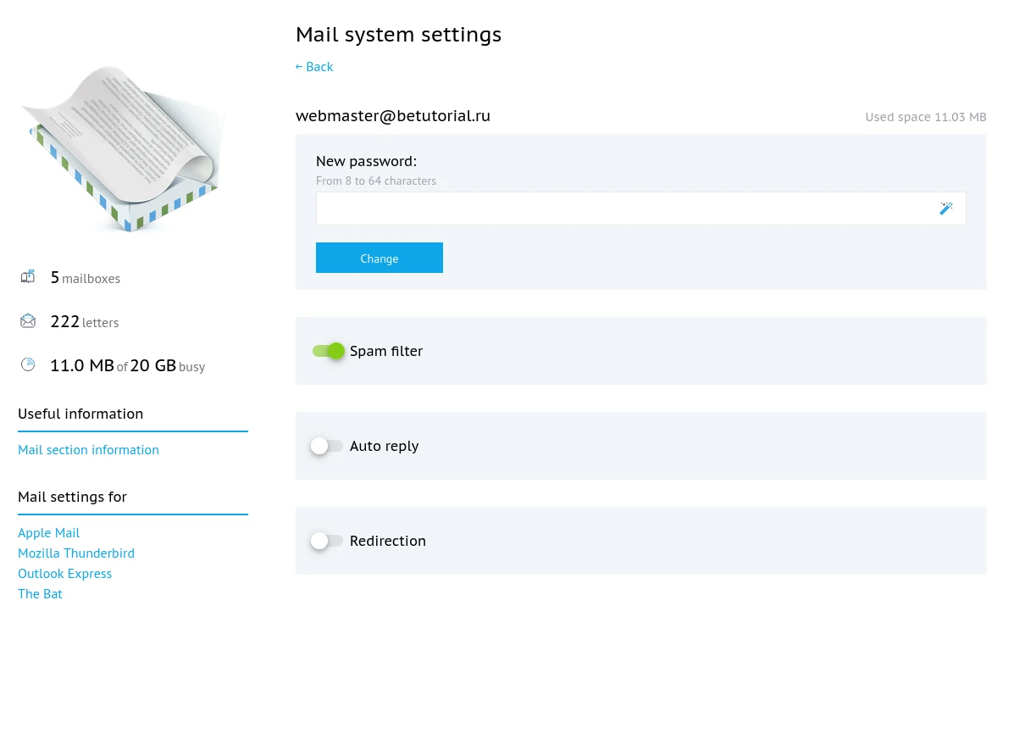Click the webmaster@betutorial.ru mailbox address

coord(393,116)
